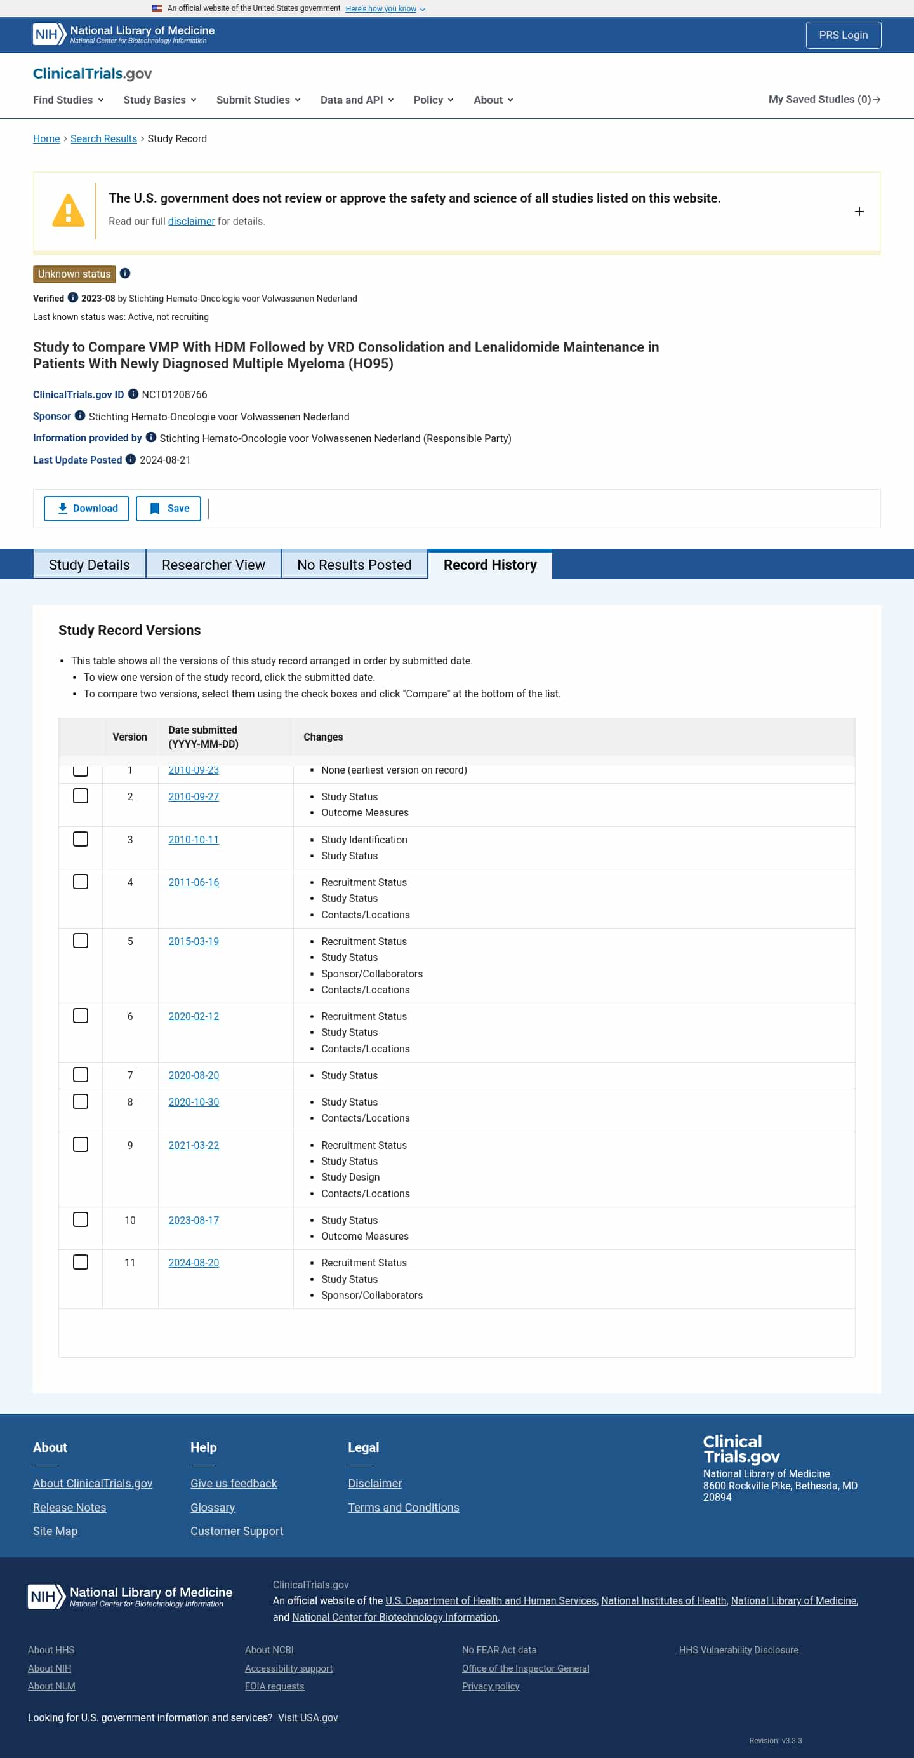This screenshot has width=914, height=1758.
Task: Open HHS Vulnerability Disclosure link
Action: point(739,1649)
